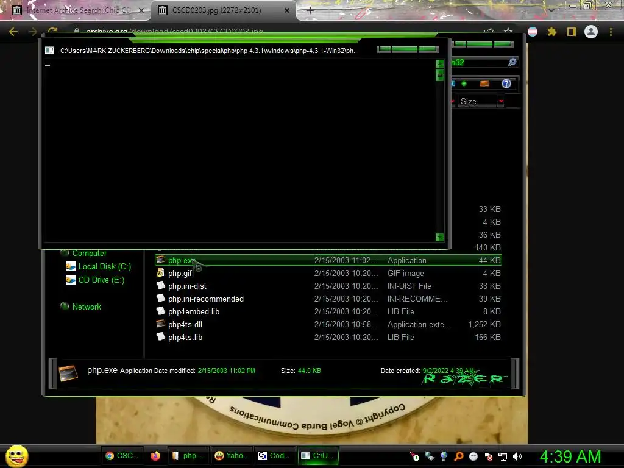The width and height of the screenshot is (624, 468).
Task: Bookmark this page with the star icon
Action: click(508, 31)
